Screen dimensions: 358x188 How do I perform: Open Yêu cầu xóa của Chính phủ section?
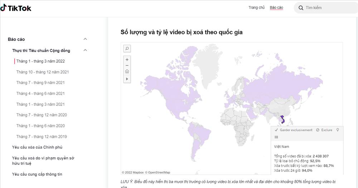tap(37, 147)
